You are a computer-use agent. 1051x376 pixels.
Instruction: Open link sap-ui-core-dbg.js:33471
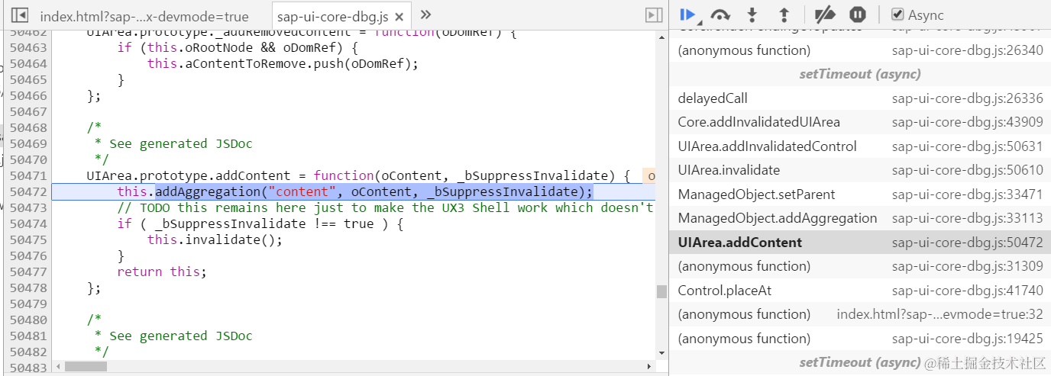pyautogui.click(x=967, y=194)
